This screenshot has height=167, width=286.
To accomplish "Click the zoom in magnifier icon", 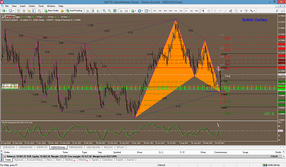I will (x=104, y=11).
